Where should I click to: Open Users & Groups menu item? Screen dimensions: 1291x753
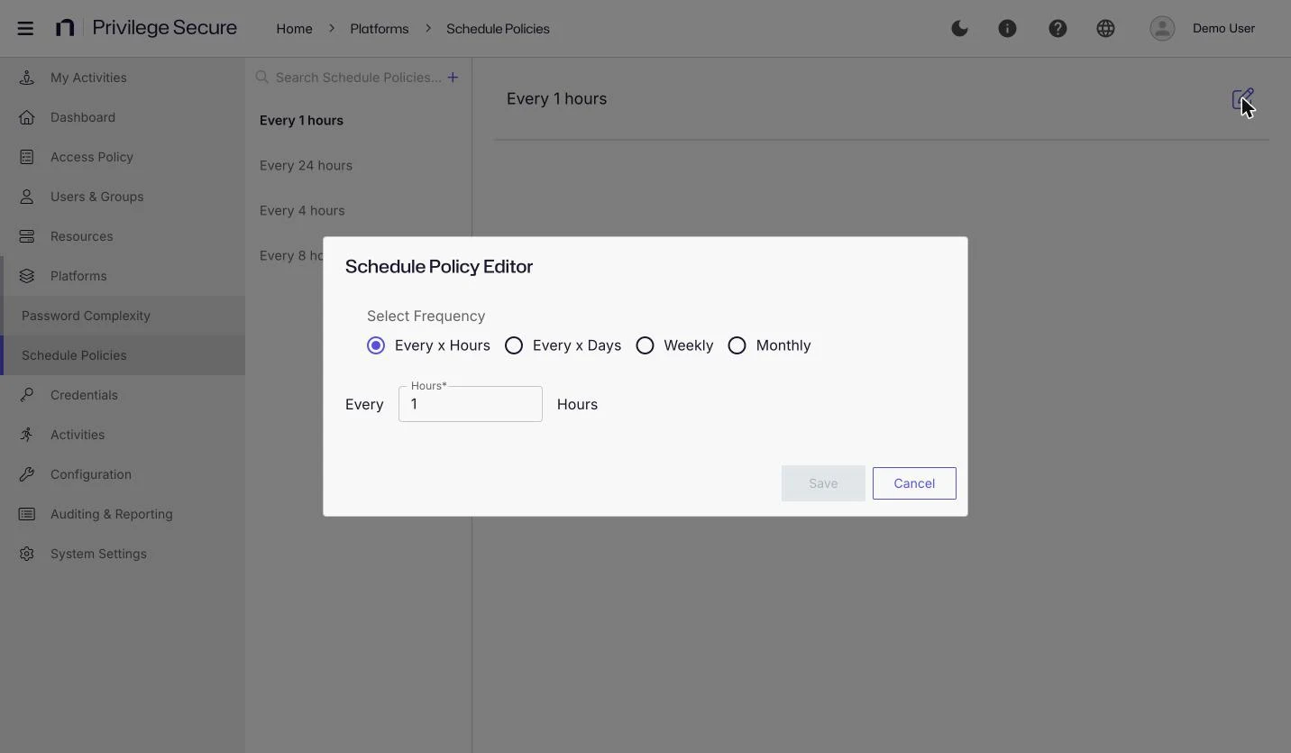point(123,197)
